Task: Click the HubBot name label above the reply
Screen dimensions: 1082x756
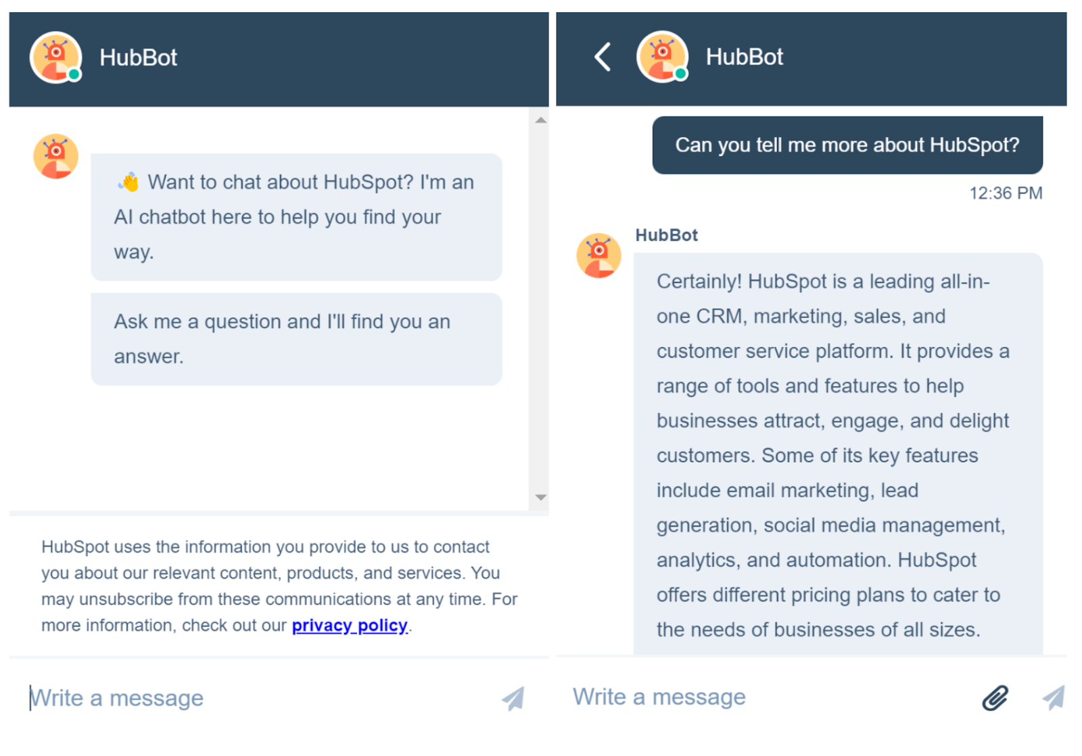Action: pos(666,235)
